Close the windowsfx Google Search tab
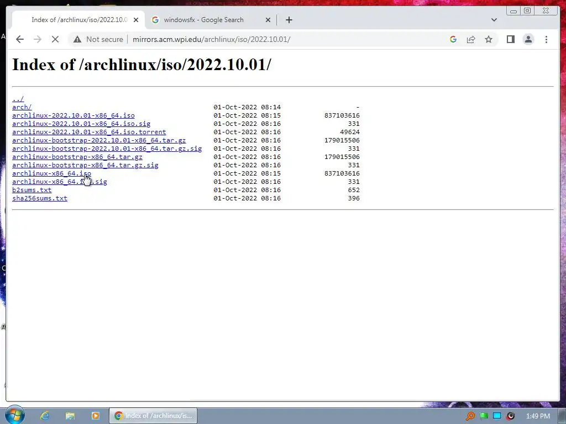Image resolution: width=566 pixels, height=424 pixels. click(x=268, y=20)
